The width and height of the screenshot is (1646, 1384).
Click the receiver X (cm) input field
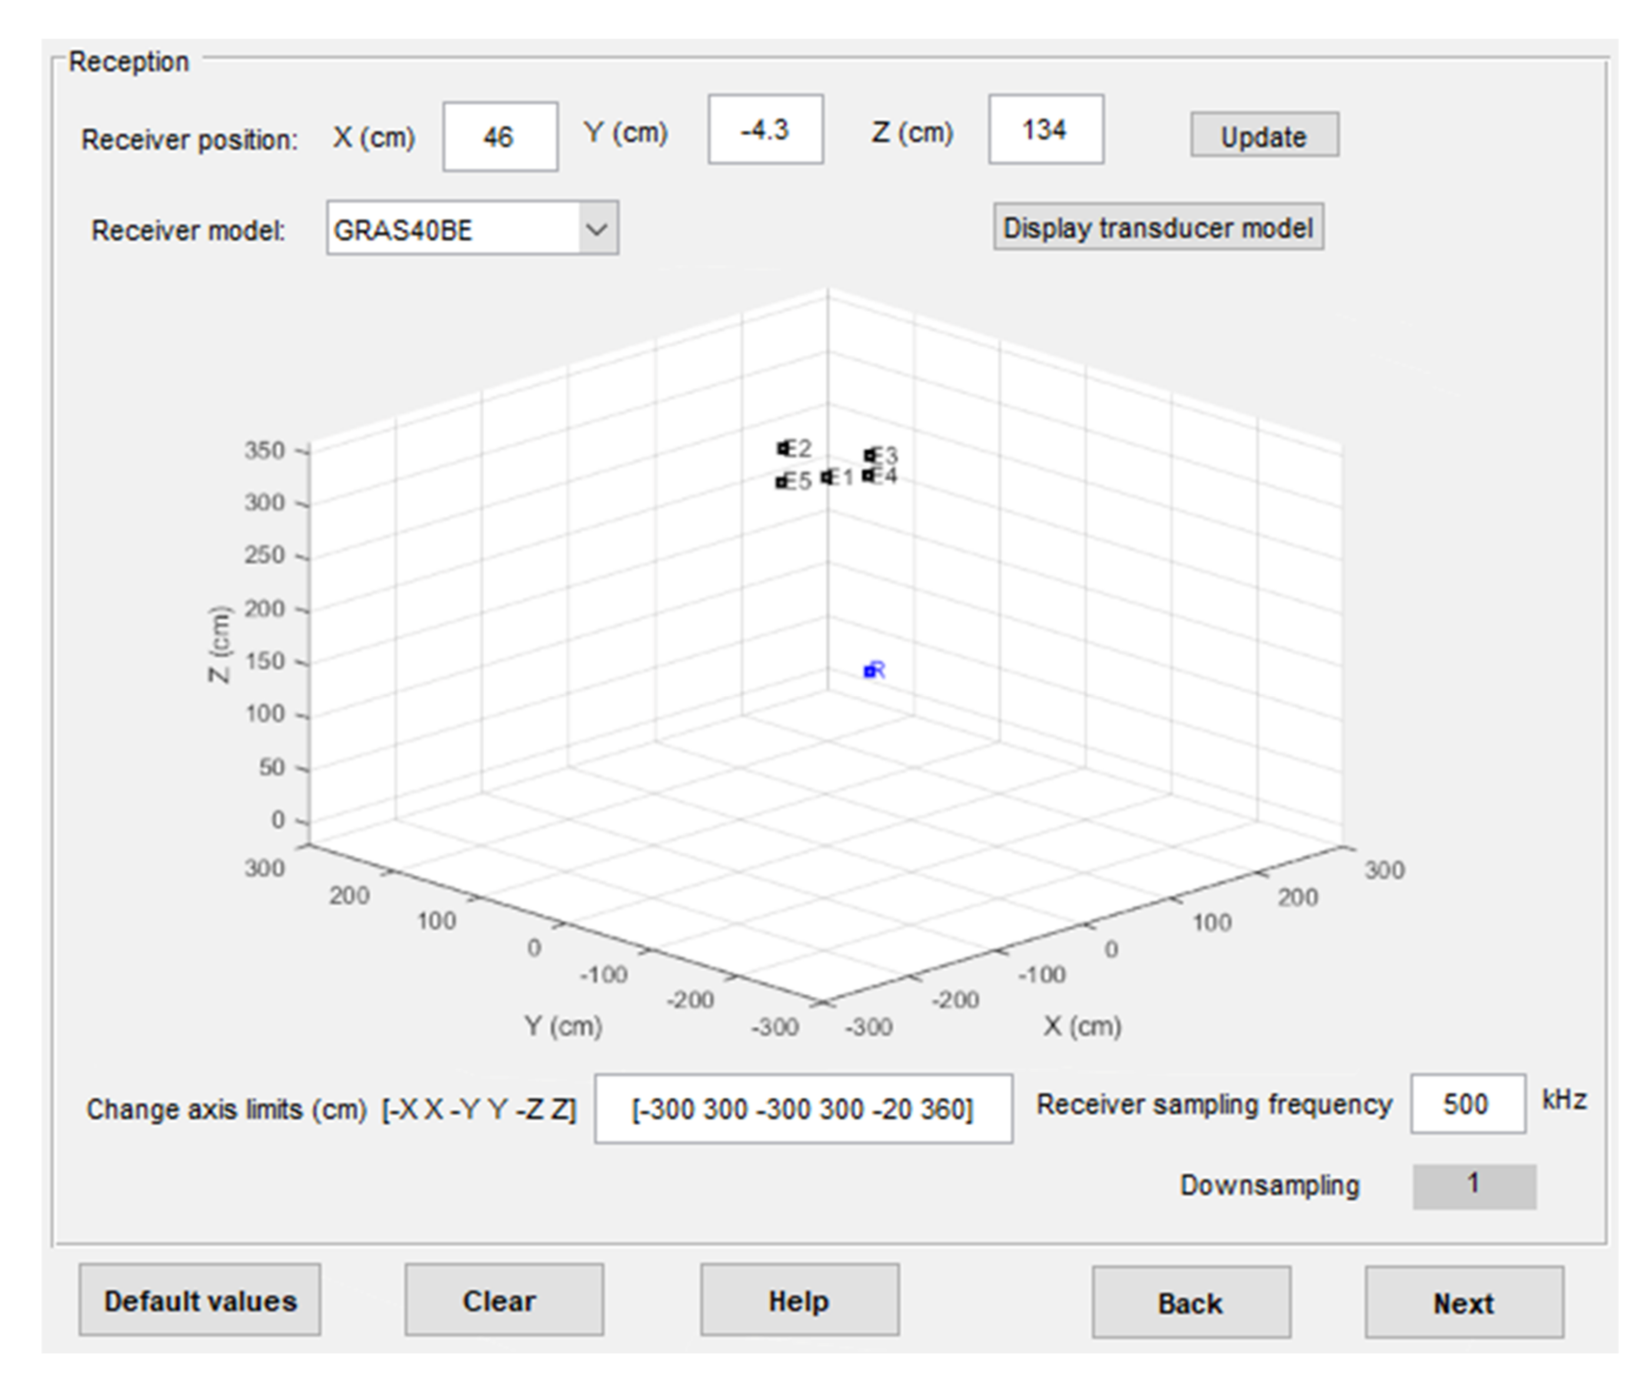[x=500, y=137]
